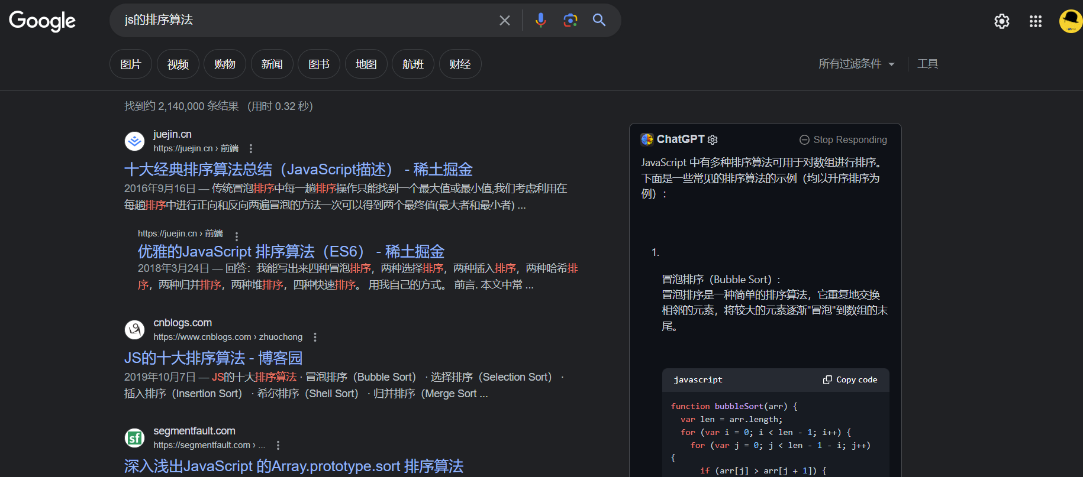Click juejin.cn site name of first result

click(172, 134)
